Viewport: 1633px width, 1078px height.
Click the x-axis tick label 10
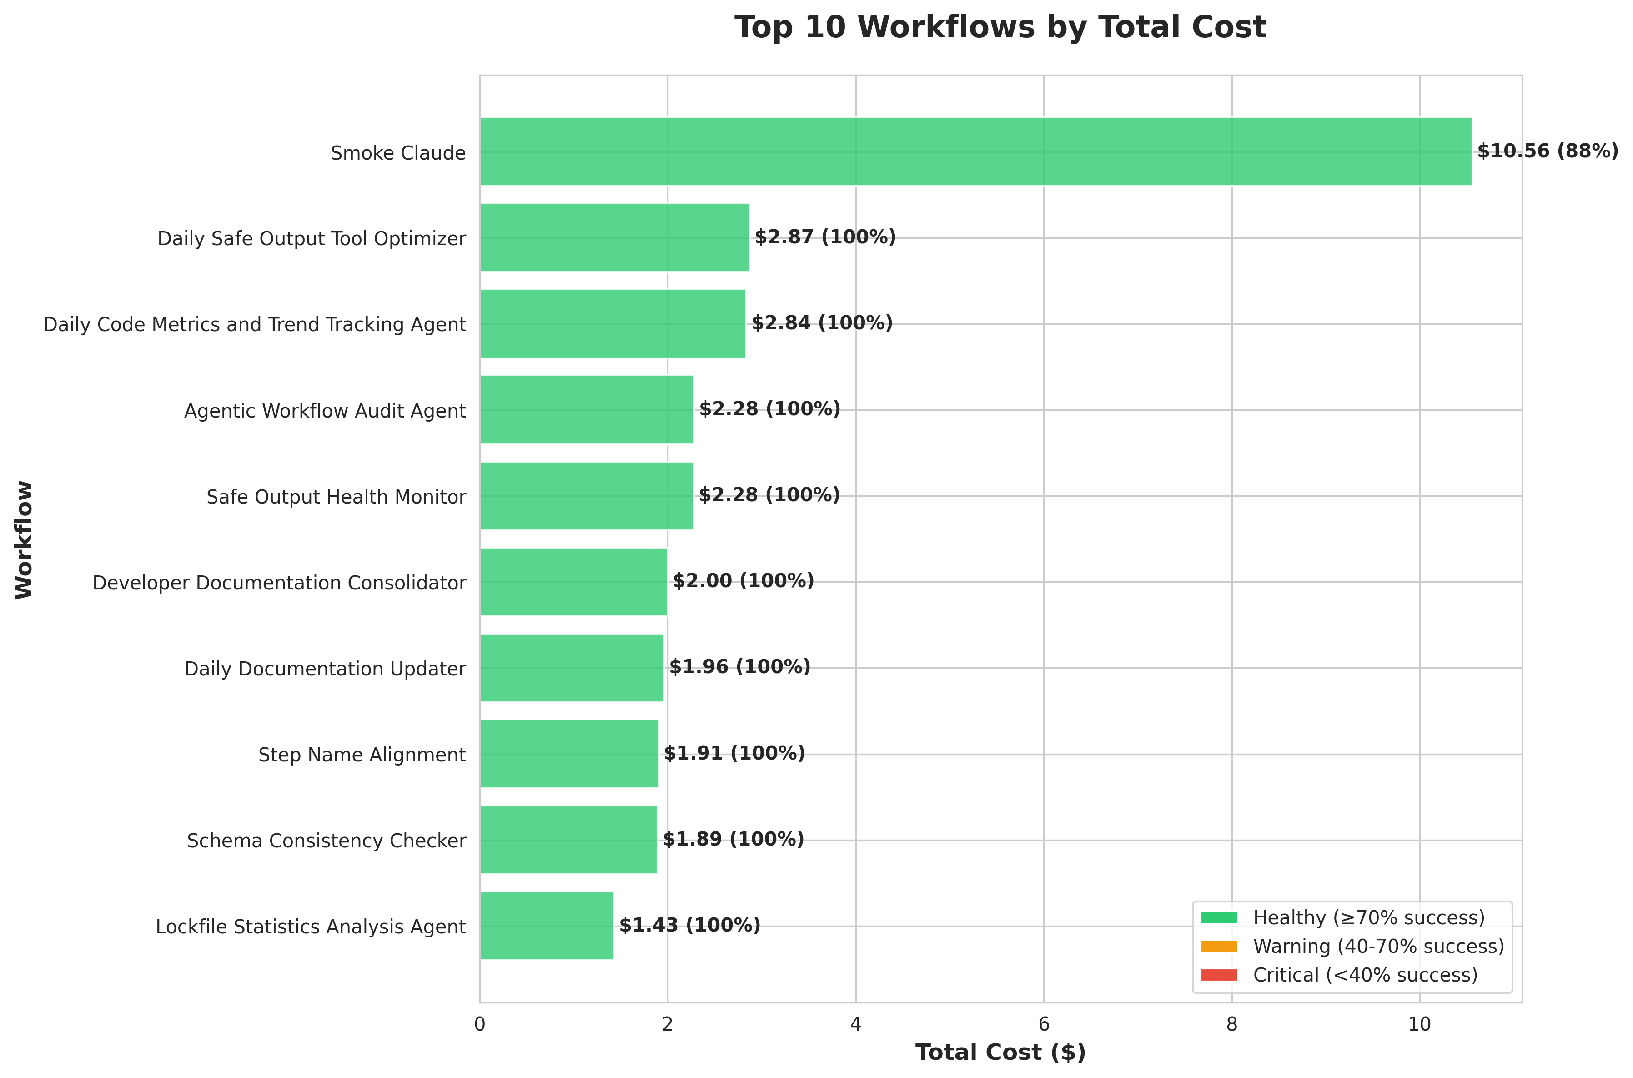[x=1419, y=1024]
